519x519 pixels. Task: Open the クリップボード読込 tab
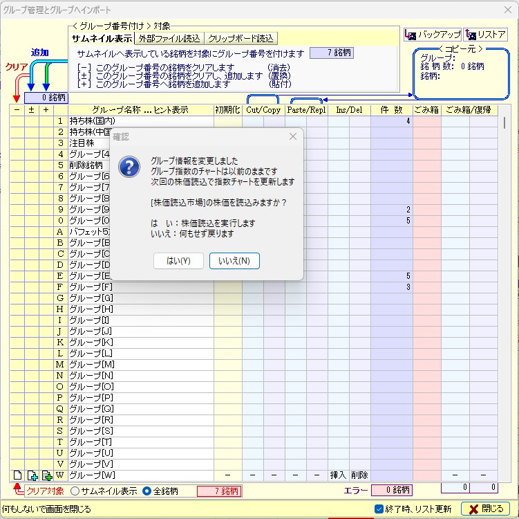[x=242, y=38]
